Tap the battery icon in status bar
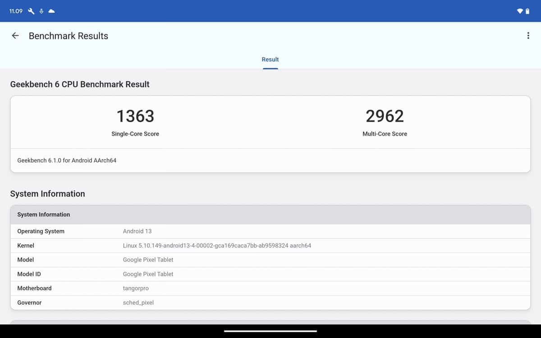The image size is (541, 338). coord(527,11)
